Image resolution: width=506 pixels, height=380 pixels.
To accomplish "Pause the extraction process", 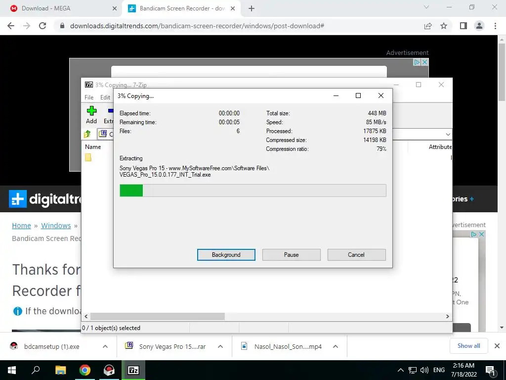I will pyautogui.click(x=291, y=255).
